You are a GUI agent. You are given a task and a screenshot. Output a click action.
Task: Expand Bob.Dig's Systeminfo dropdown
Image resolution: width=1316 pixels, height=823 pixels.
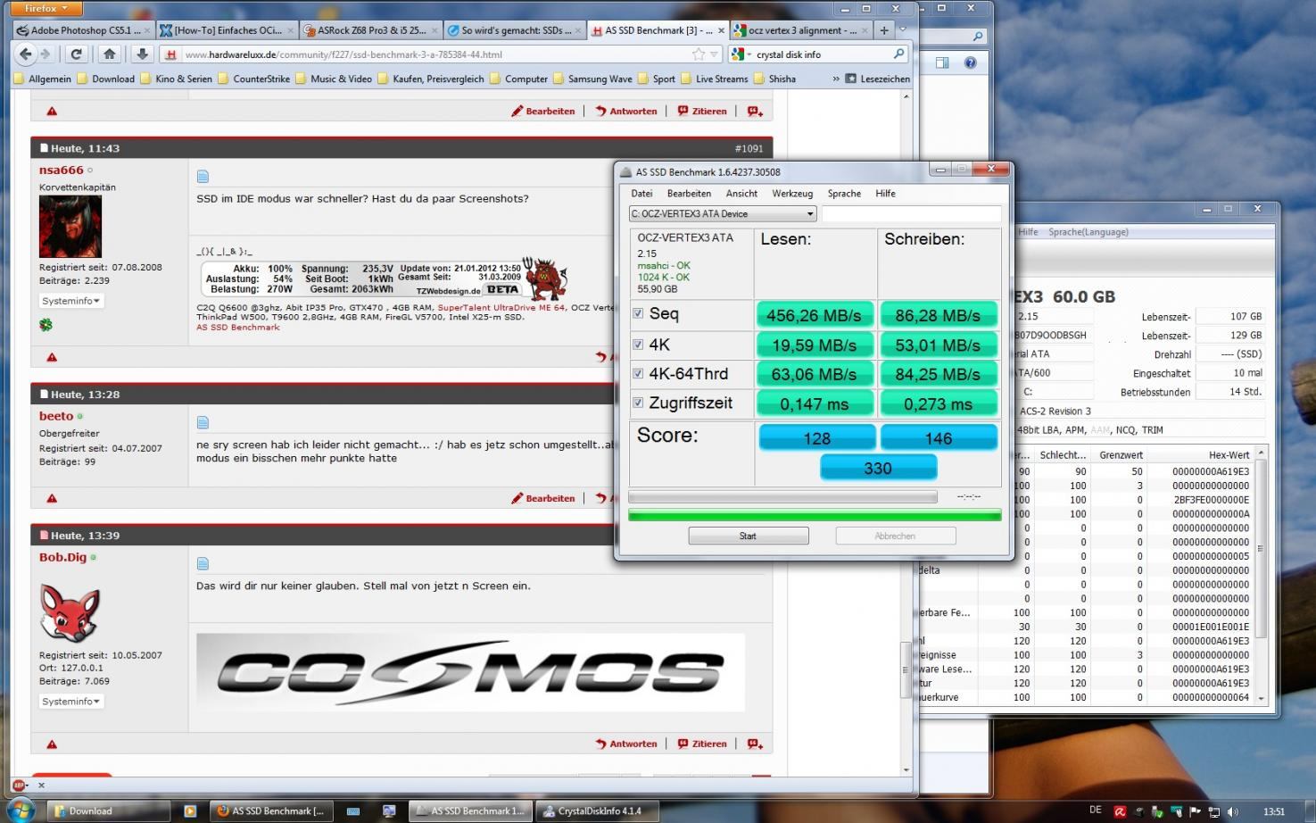[x=71, y=702]
